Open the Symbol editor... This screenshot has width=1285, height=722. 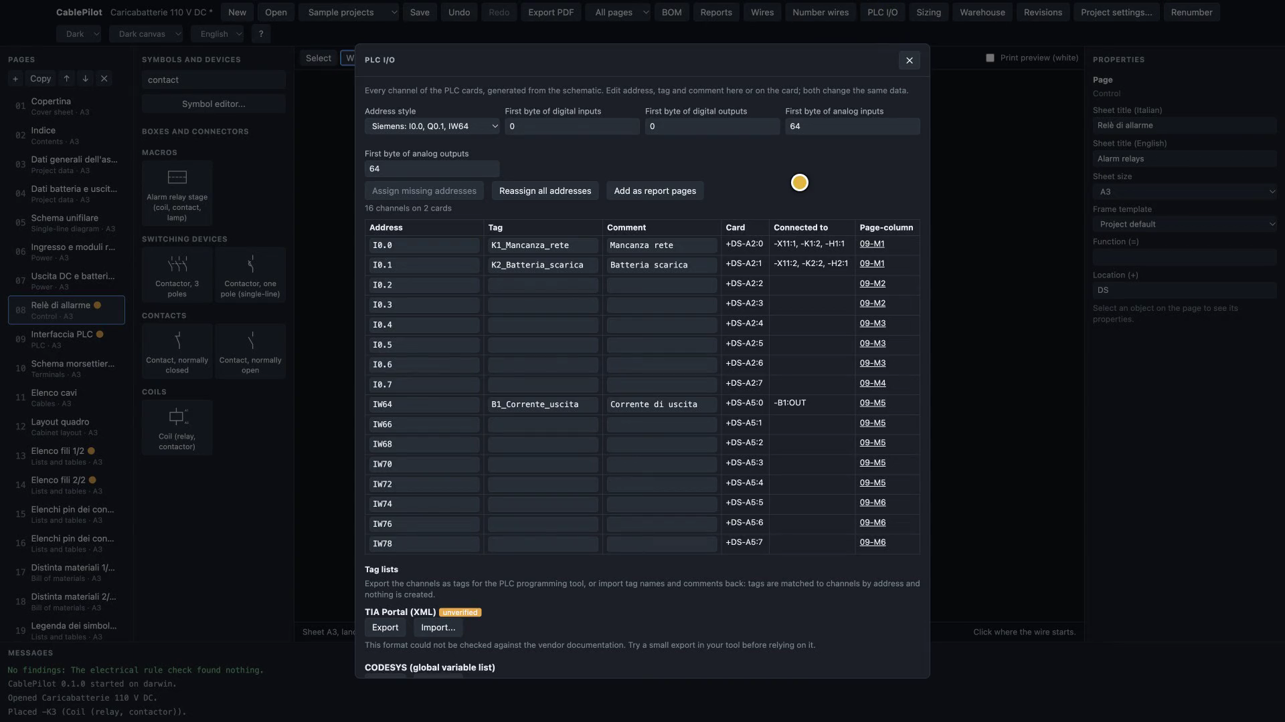pyautogui.click(x=213, y=104)
